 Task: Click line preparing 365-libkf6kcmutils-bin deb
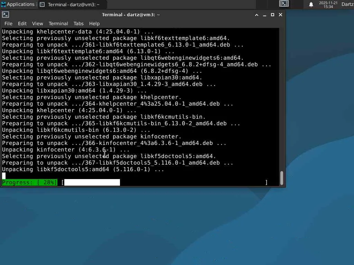[x=121, y=123]
